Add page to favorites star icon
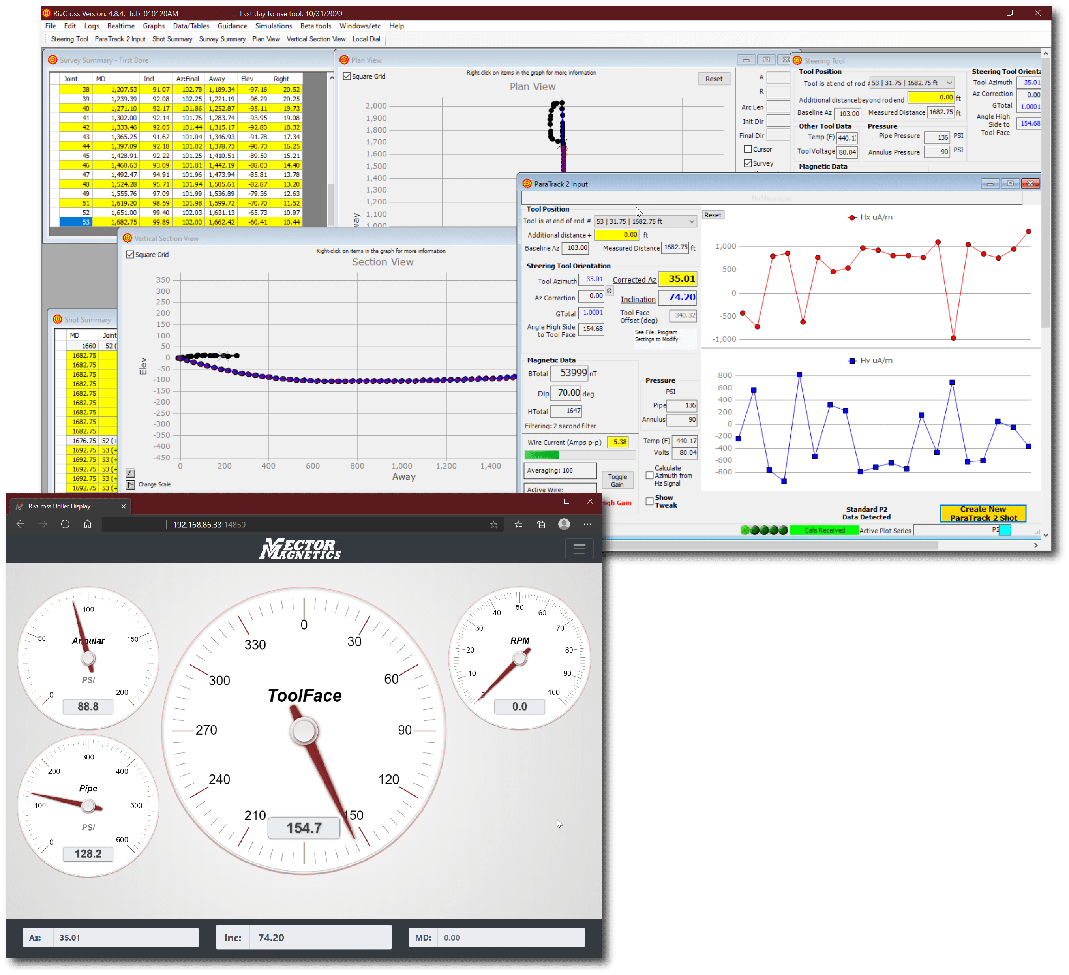This screenshot has height=975, width=1069. pos(494,524)
